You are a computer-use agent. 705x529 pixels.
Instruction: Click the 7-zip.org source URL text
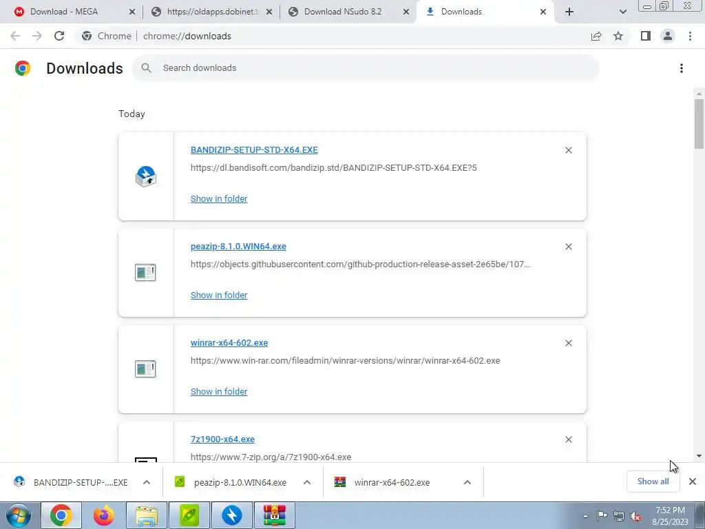pos(271,457)
